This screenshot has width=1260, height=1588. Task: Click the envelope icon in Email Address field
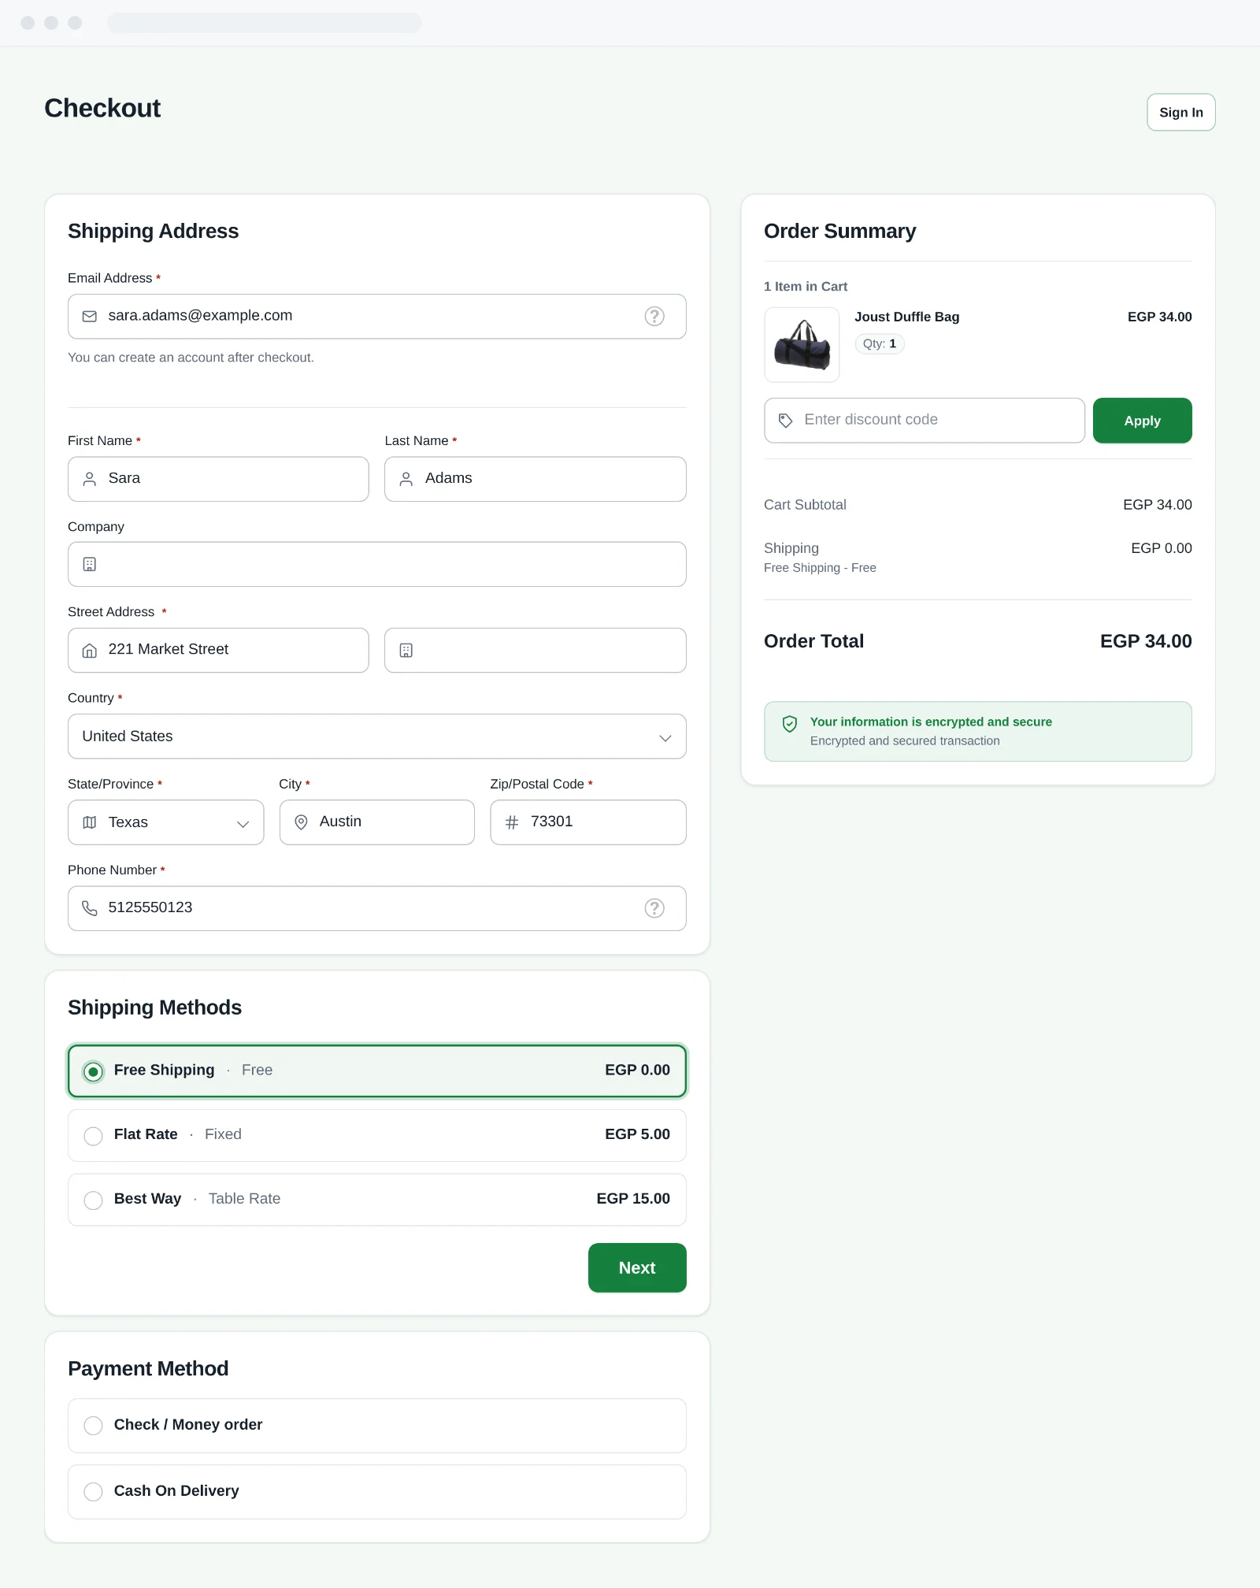90,317
